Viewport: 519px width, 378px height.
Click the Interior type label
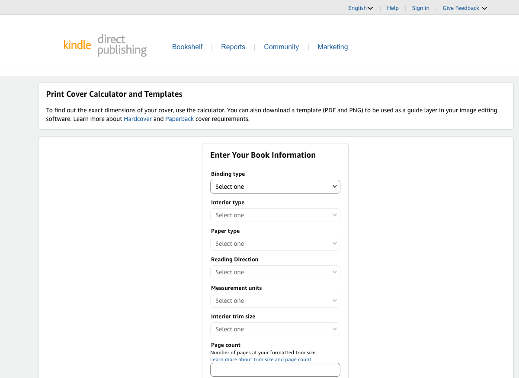[x=228, y=203]
